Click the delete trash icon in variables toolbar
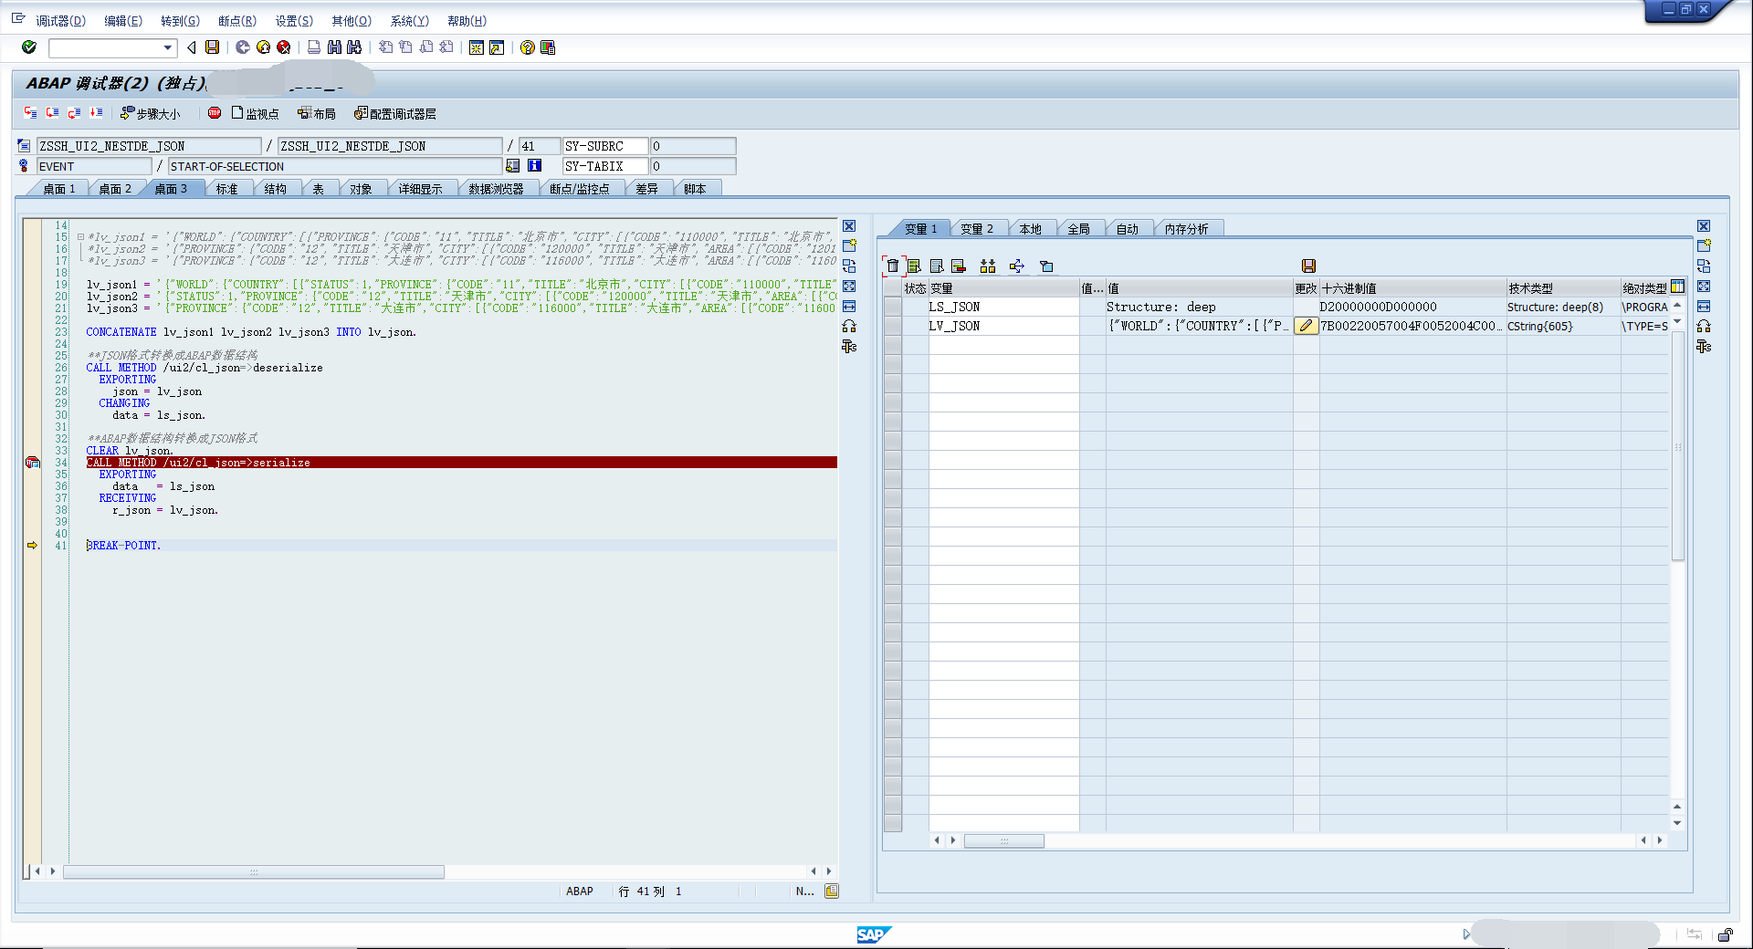Screen dimensions: 1753x949 pos(892,266)
